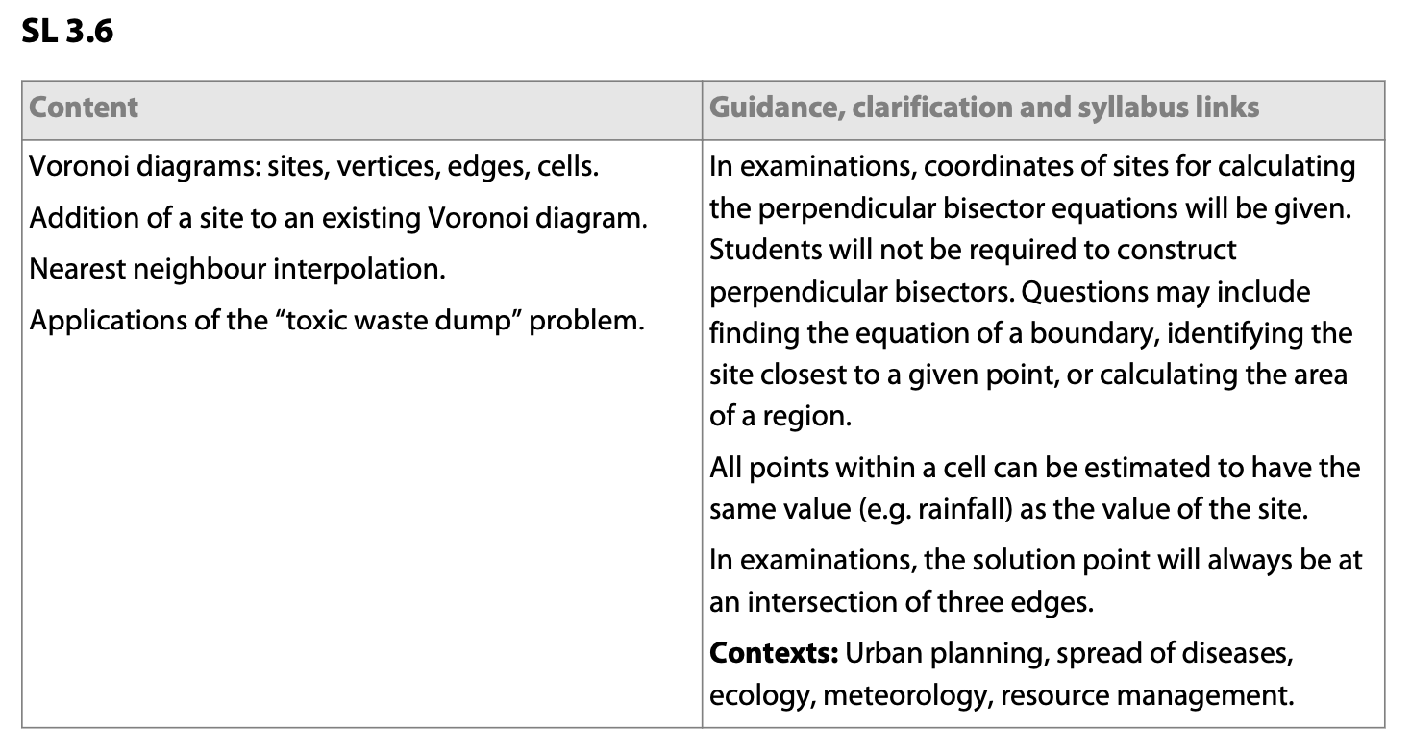This screenshot has width=1411, height=751.
Task: Click the sentence Students will not be required
Action: 973,250
